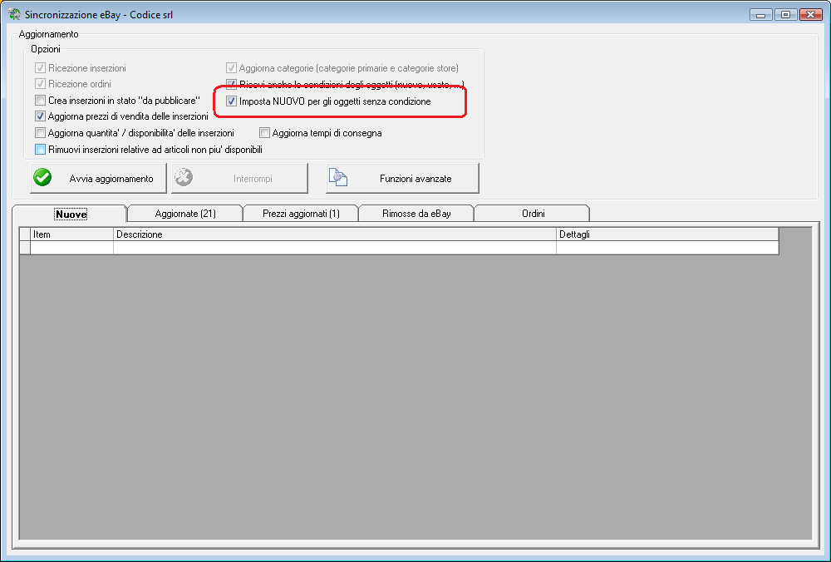
Task: Enable Crea inserzioni in stato "da pubblicare"
Action: pos(40,101)
